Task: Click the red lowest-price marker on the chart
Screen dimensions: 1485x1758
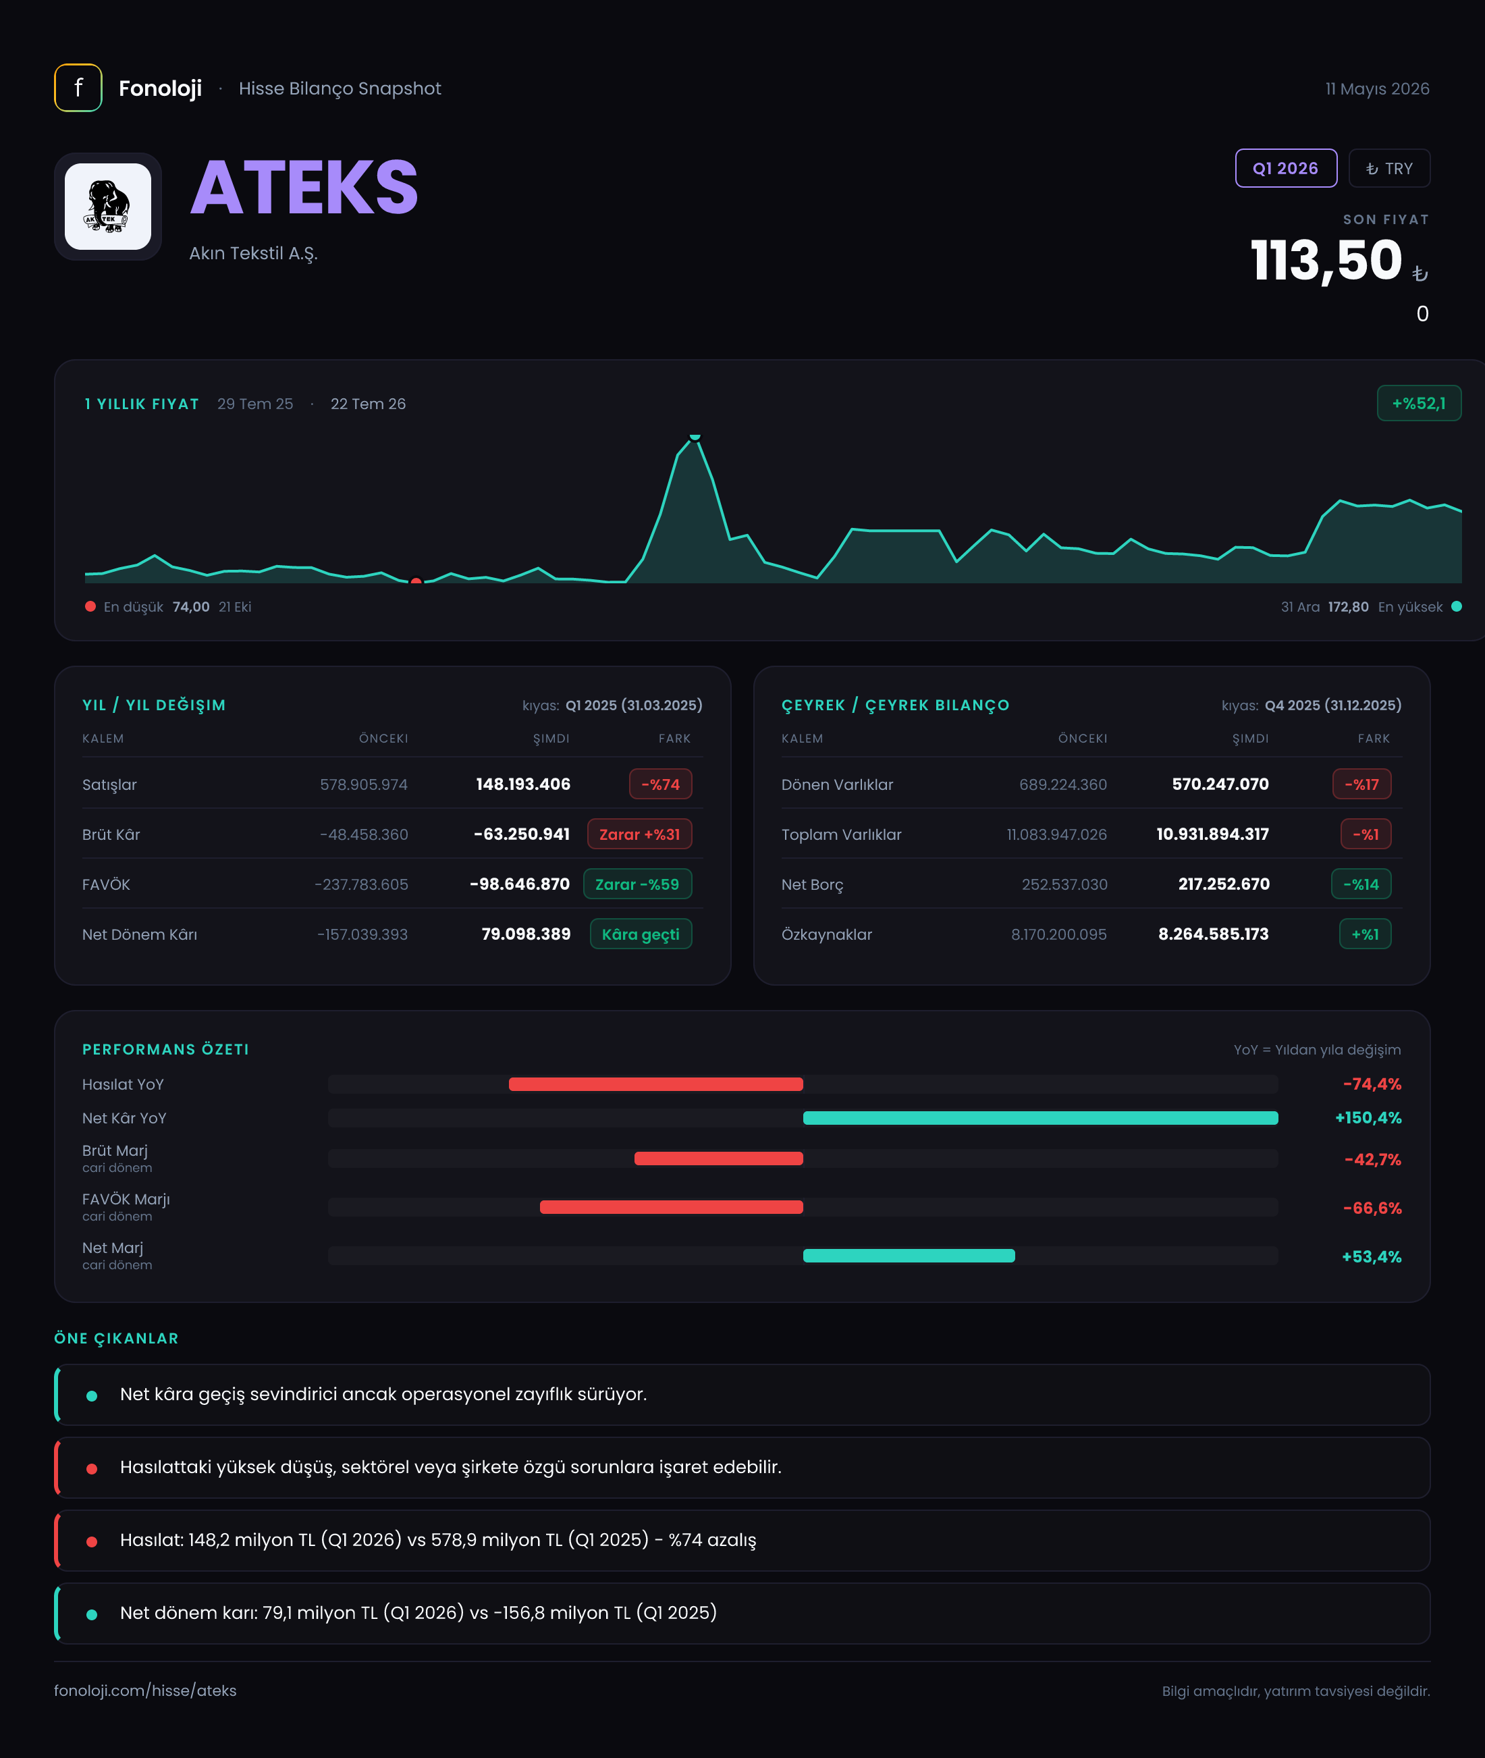Action: pos(416,581)
